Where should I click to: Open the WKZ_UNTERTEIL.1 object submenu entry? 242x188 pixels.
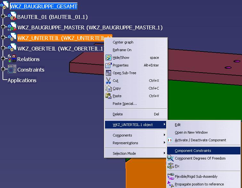pyautogui.click(x=135, y=125)
